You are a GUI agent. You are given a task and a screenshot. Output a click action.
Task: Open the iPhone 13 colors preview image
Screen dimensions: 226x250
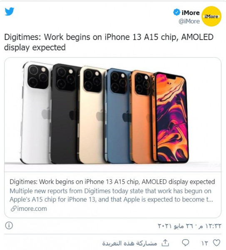pos(113,114)
